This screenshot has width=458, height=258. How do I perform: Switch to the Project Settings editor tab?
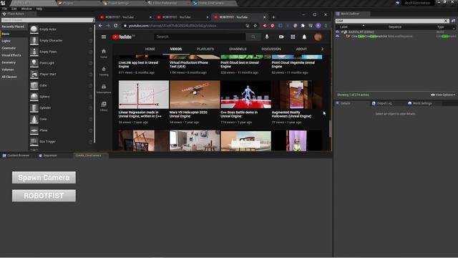click(118, 3)
